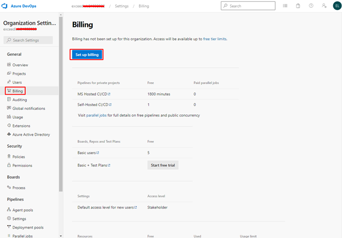
Task: Click the Policies icon in sidebar
Action: click(x=9, y=156)
